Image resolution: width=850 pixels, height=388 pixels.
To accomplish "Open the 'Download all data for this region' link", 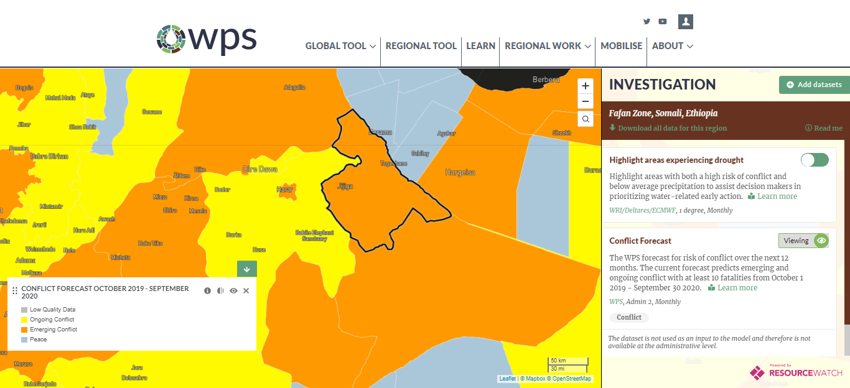I will click(x=667, y=128).
